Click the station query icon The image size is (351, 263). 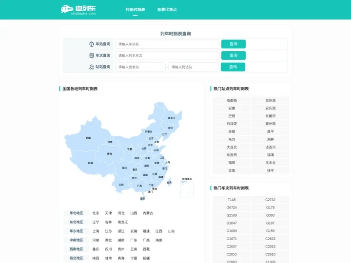[x=92, y=44]
